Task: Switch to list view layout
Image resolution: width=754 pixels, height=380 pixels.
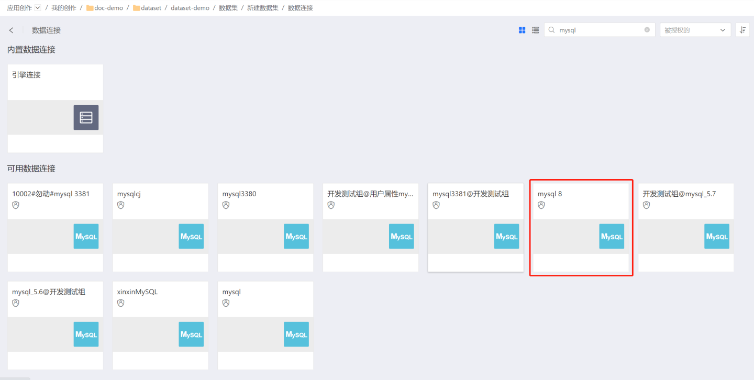Action: coord(535,30)
